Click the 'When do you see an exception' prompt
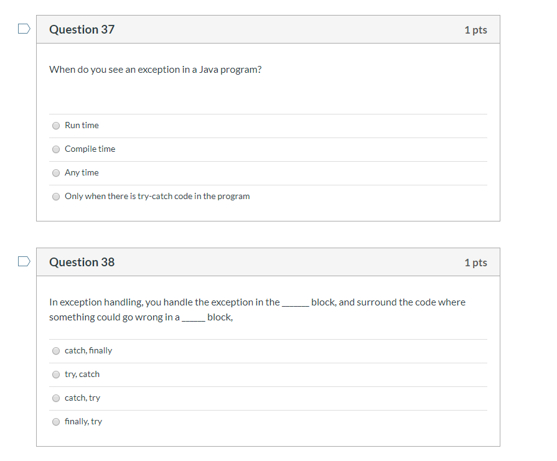Screen dimensions: 557x461 tap(155, 70)
